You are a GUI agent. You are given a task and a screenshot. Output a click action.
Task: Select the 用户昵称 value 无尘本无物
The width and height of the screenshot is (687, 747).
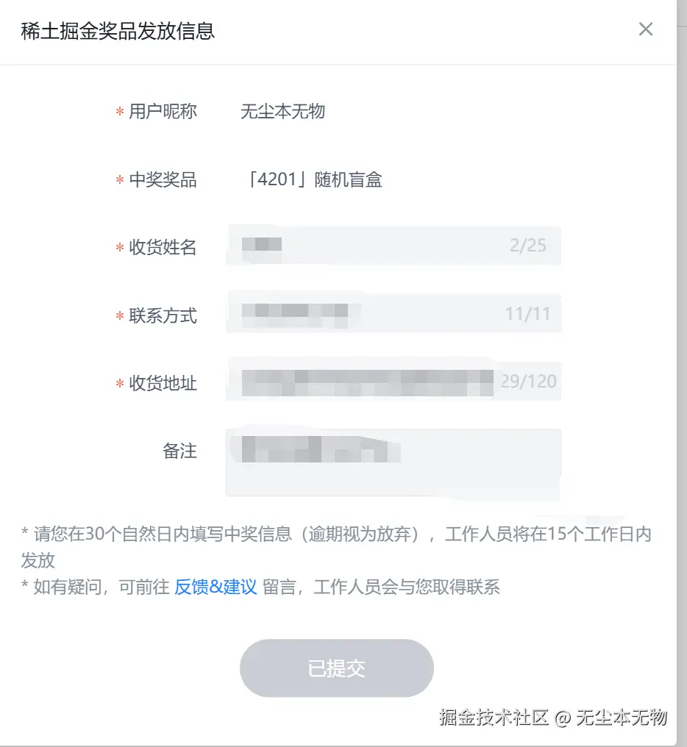(x=282, y=111)
